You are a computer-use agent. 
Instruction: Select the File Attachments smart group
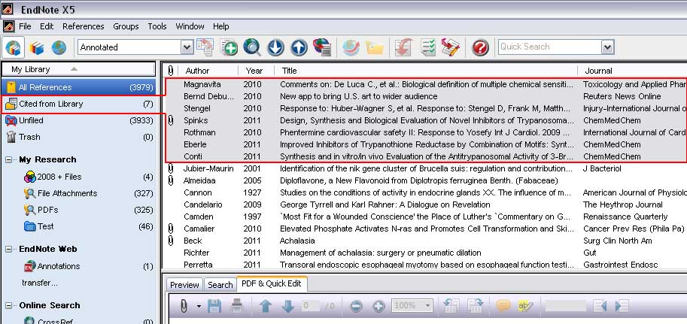pyautogui.click(x=87, y=193)
